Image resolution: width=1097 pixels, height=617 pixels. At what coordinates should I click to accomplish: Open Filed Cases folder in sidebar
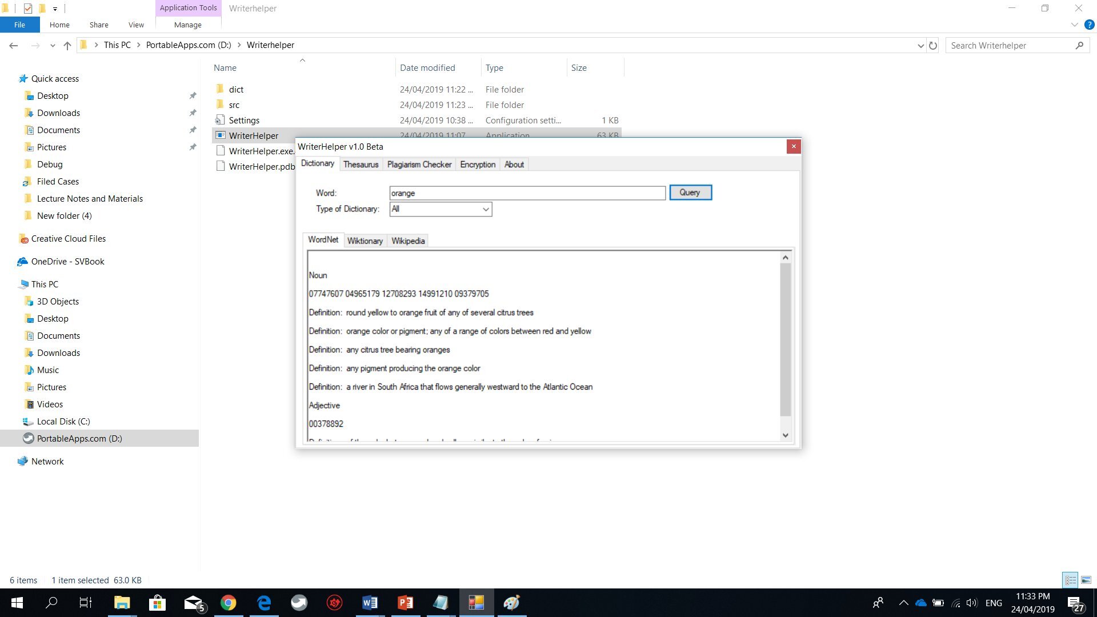(58, 181)
